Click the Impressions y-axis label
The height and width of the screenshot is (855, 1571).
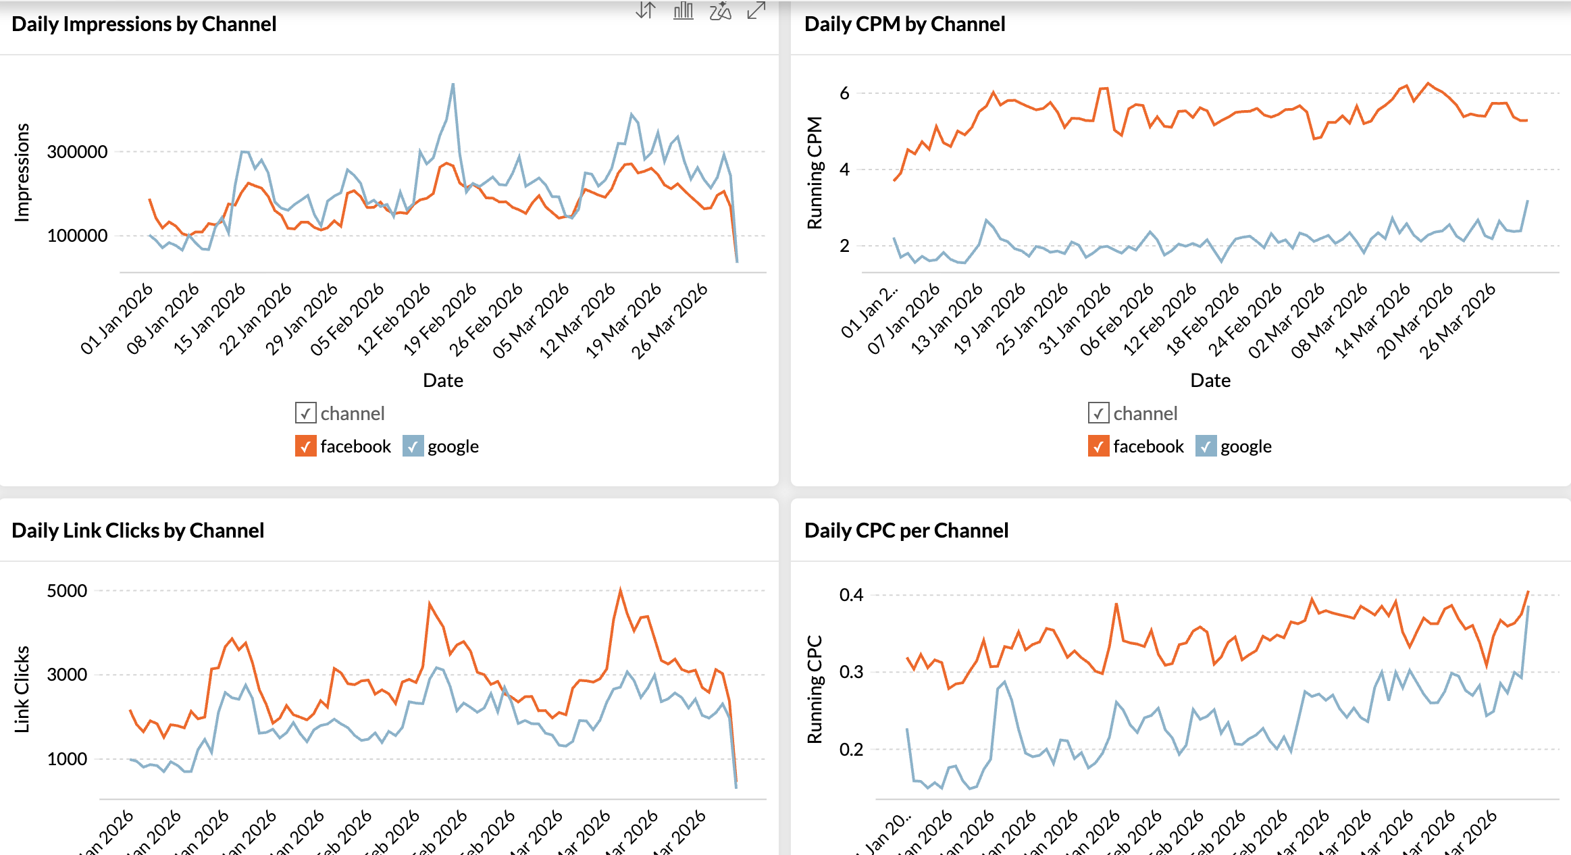point(22,172)
